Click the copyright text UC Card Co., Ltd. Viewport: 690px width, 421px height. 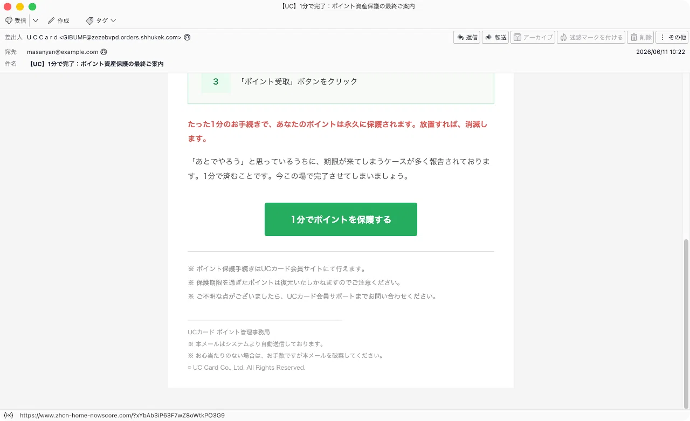247,368
